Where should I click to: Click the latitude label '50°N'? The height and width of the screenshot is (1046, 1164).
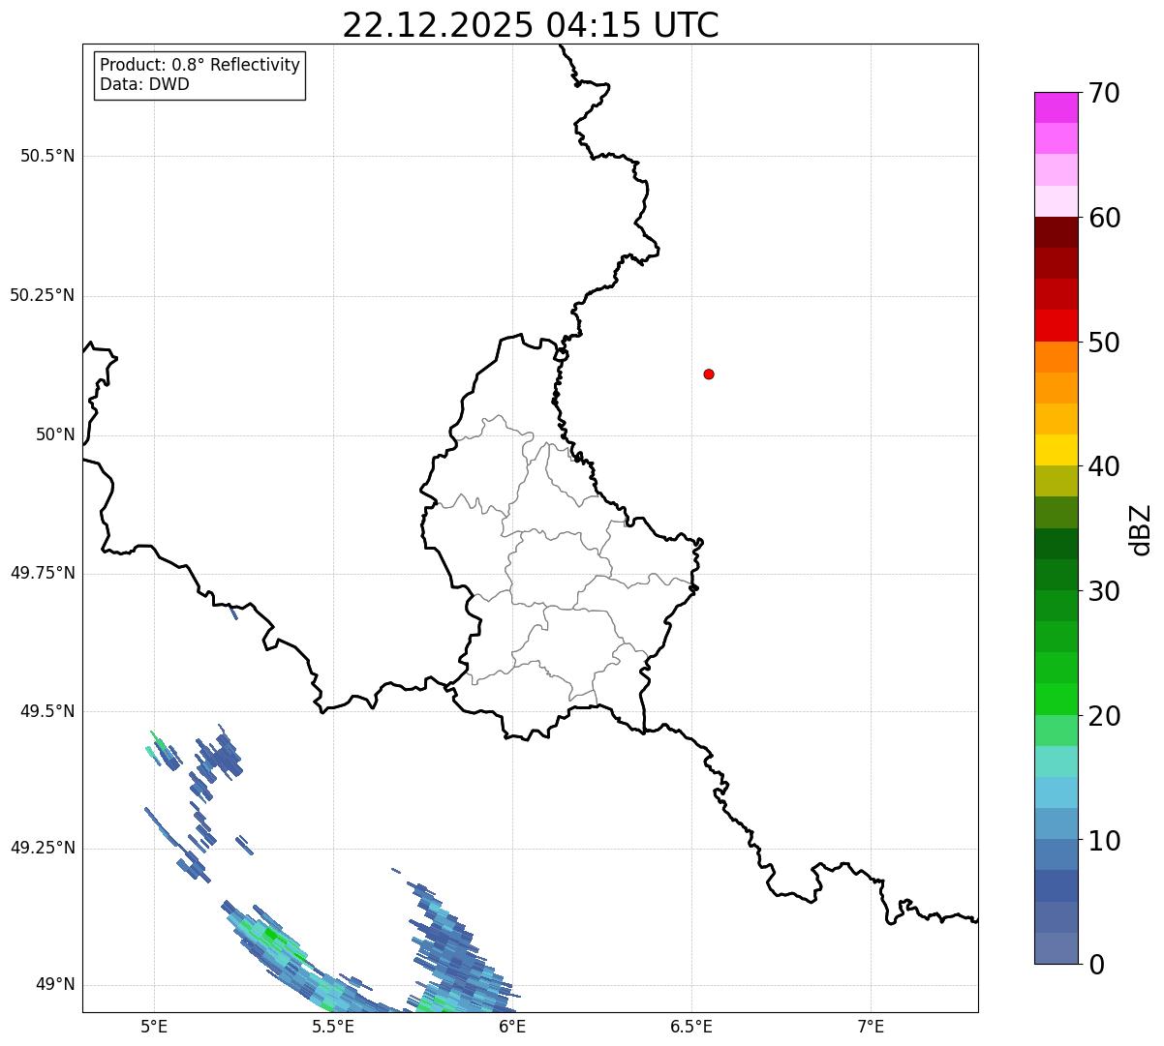pyautogui.click(x=55, y=434)
